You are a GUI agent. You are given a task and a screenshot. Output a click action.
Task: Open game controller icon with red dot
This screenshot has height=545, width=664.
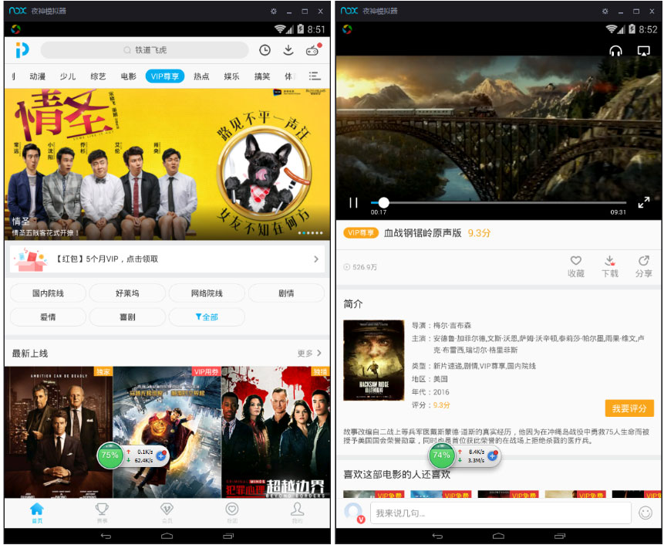click(x=313, y=49)
